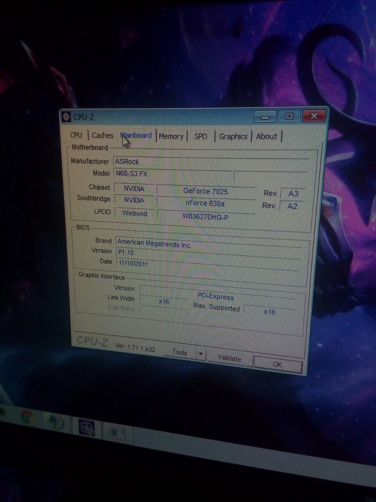The height and width of the screenshot is (502, 376).
Task: Click the OK button
Action: click(x=278, y=364)
